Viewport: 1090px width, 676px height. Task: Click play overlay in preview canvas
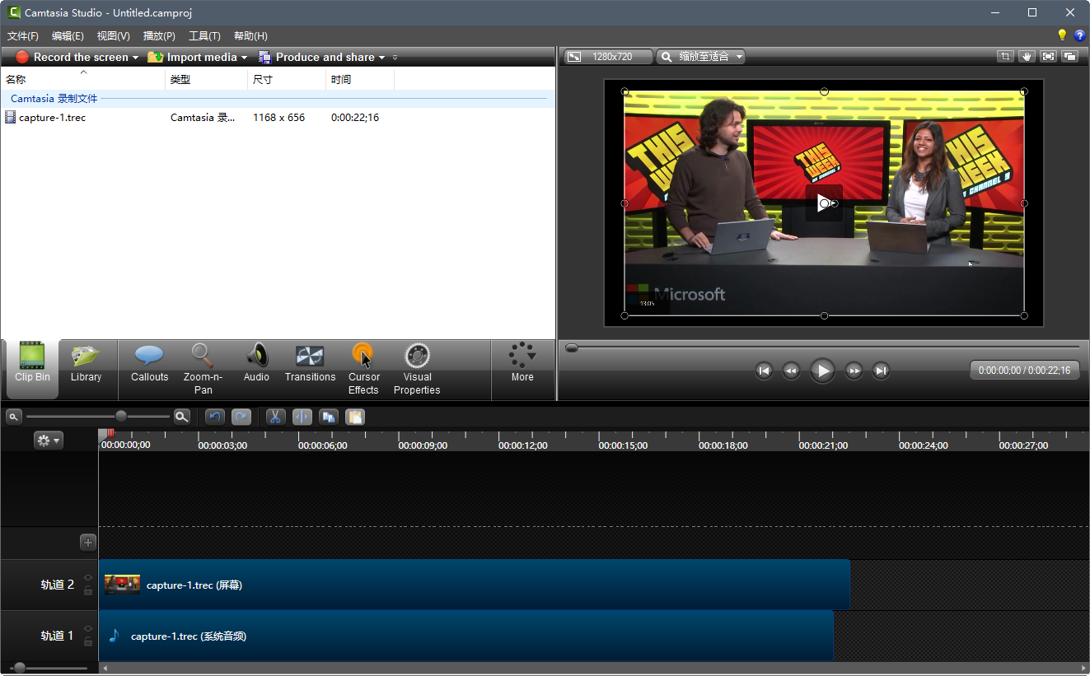[824, 203]
